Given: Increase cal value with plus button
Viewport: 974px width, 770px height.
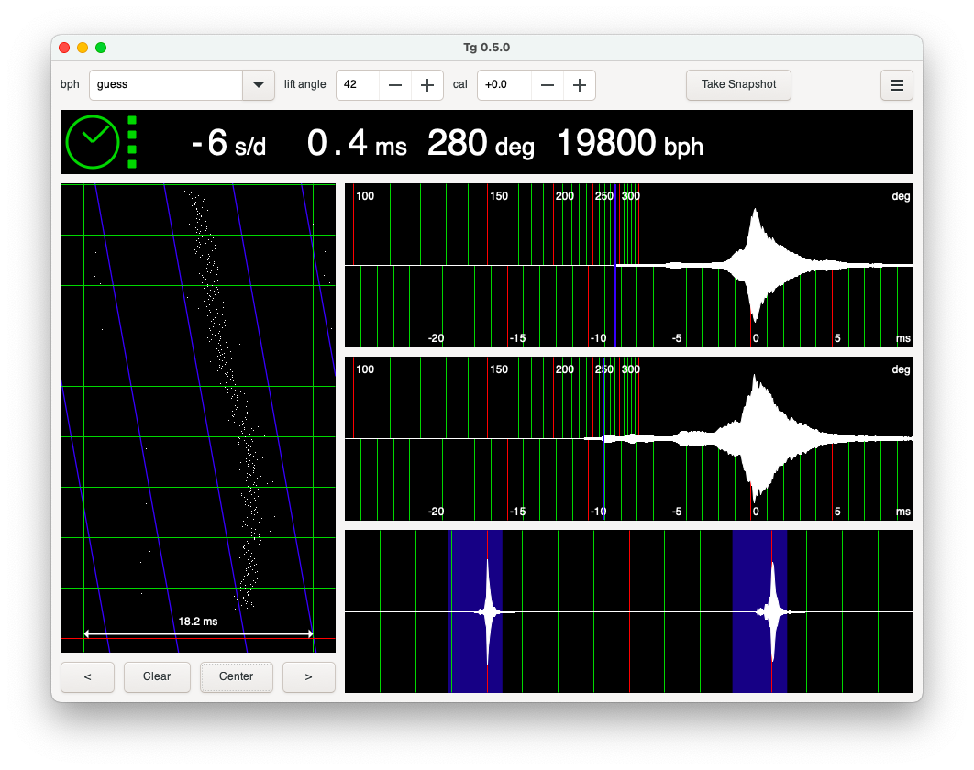Looking at the screenshot, I should click(x=579, y=85).
